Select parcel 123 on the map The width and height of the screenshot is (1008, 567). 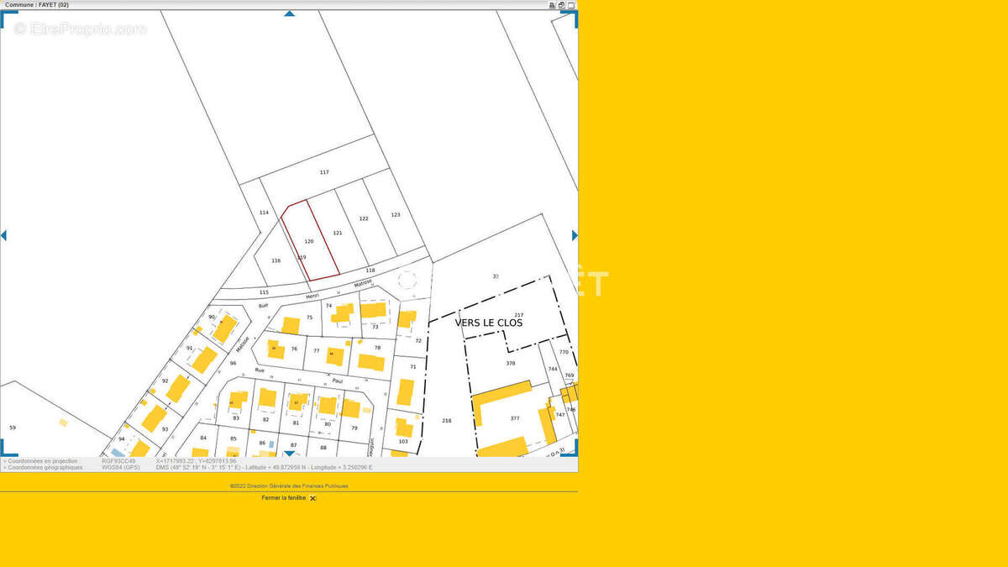coord(396,215)
